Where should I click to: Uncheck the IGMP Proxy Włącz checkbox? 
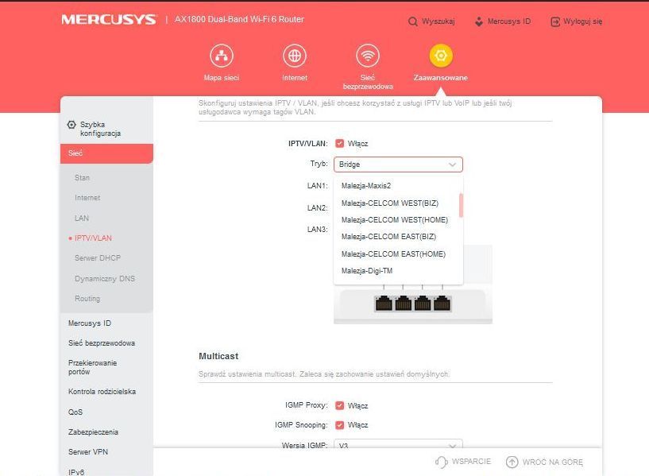339,405
